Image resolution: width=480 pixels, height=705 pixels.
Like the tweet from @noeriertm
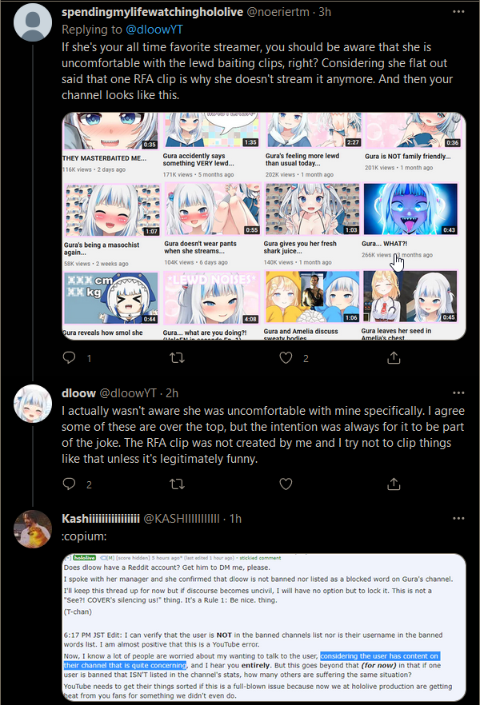pyautogui.click(x=286, y=358)
